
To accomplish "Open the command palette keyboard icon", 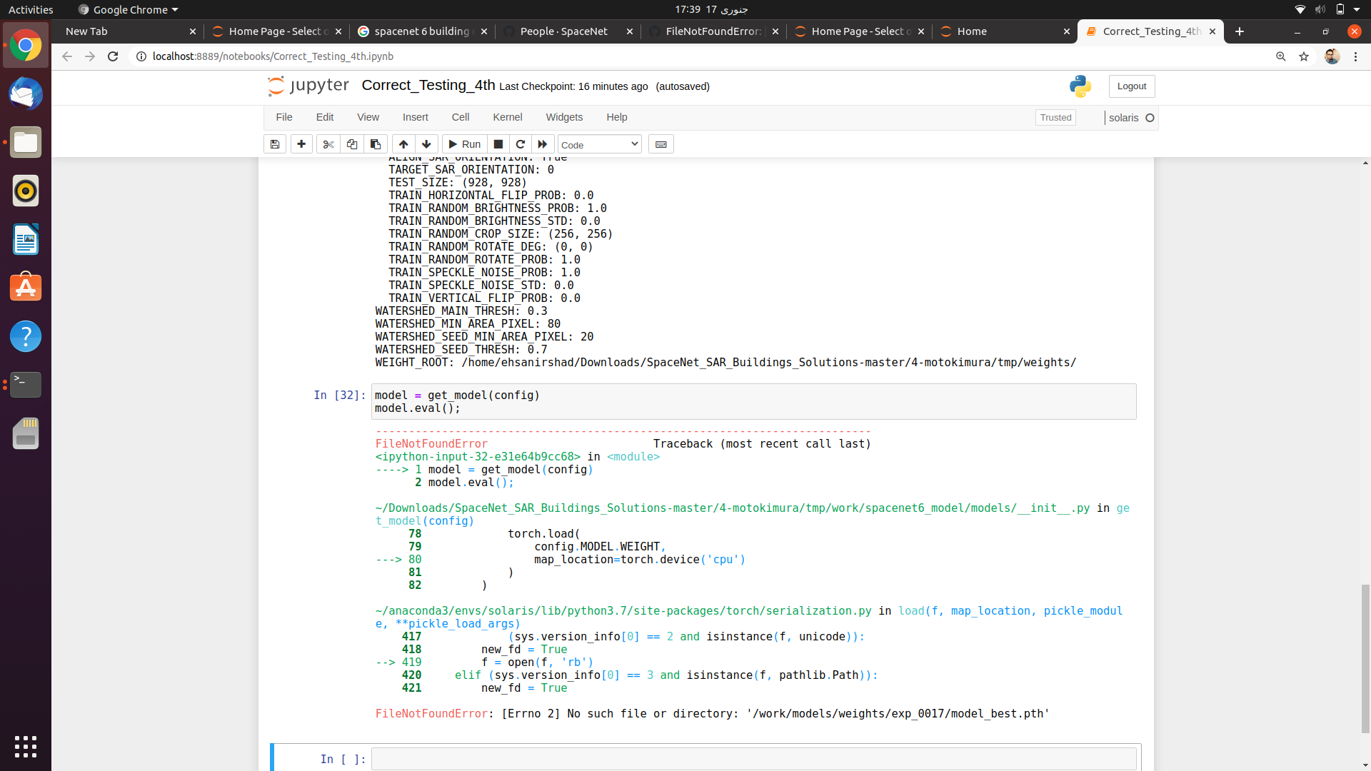I will [x=661, y=143].
